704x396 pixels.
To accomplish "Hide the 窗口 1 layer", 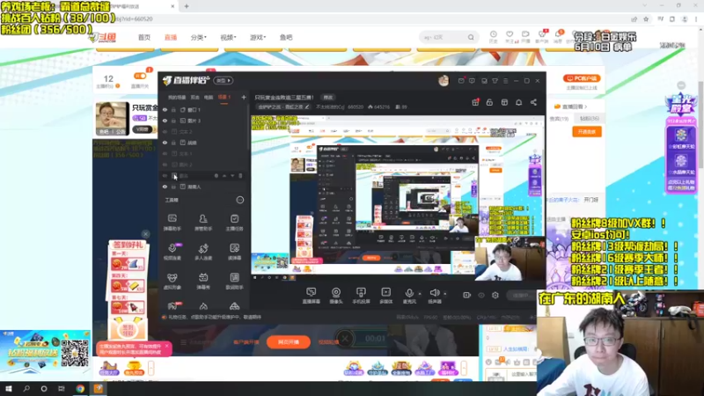I will click(165, 109).
